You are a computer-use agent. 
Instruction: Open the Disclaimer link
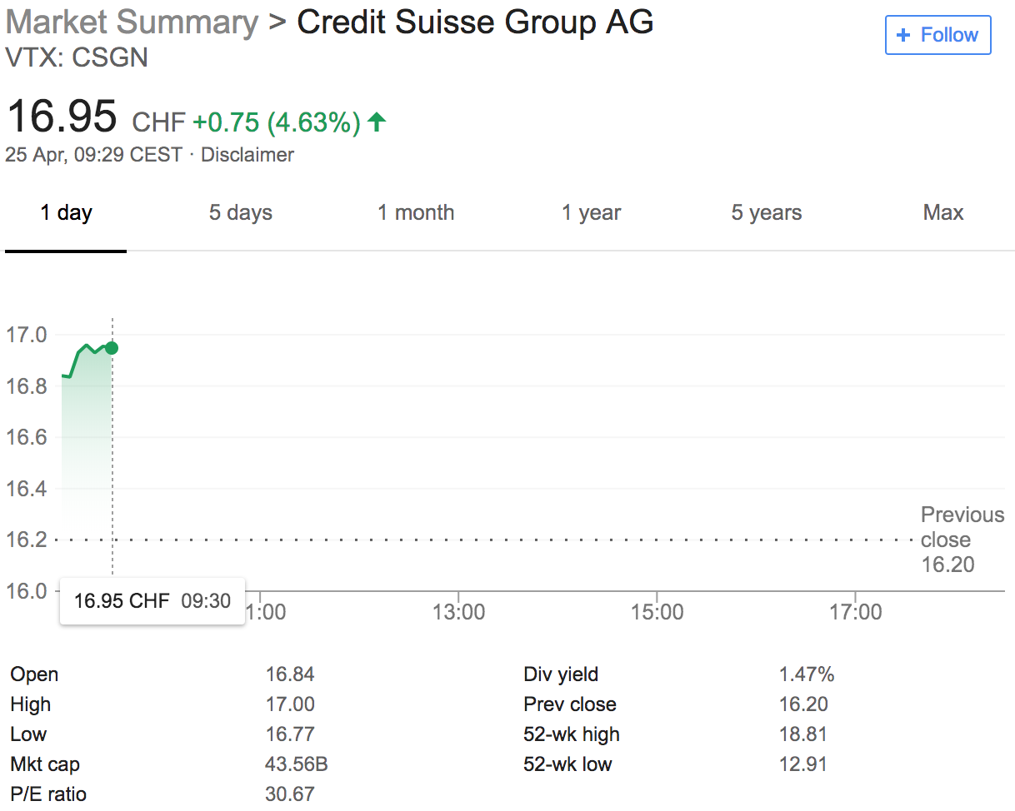click(x=247, y=155)
